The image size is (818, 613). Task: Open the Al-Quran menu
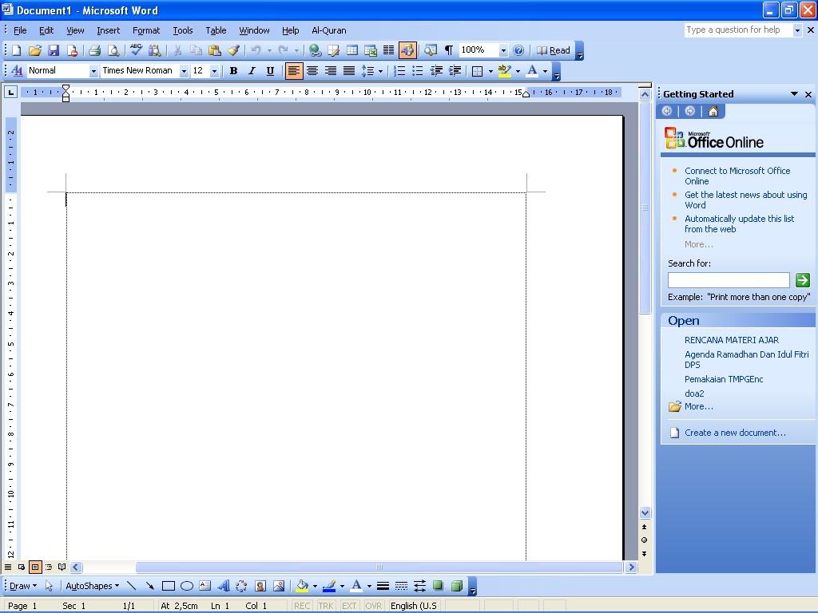[x=328, y=30]
